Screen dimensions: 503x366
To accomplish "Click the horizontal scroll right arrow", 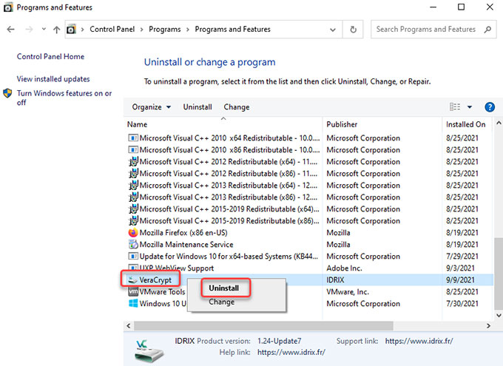I will pyautogui.click(x=488, y=326).
